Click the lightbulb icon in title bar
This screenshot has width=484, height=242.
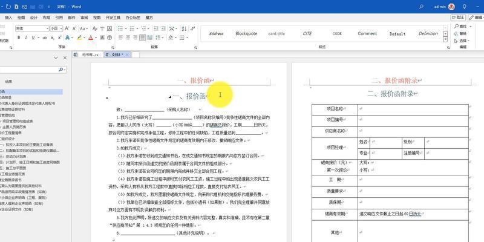click(464, 7)
